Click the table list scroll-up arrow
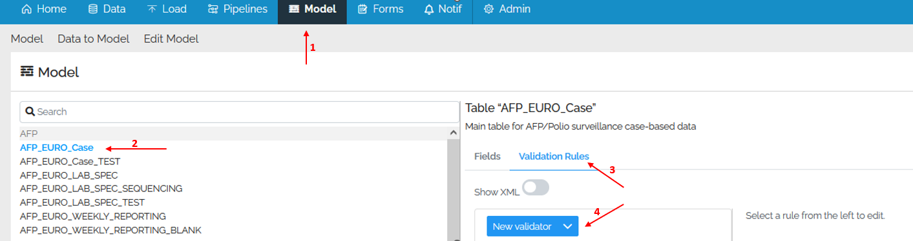Viewport: 913px width, 241px height. point(454,132)
